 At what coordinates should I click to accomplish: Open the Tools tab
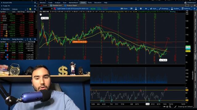click(x=90, y=3)
